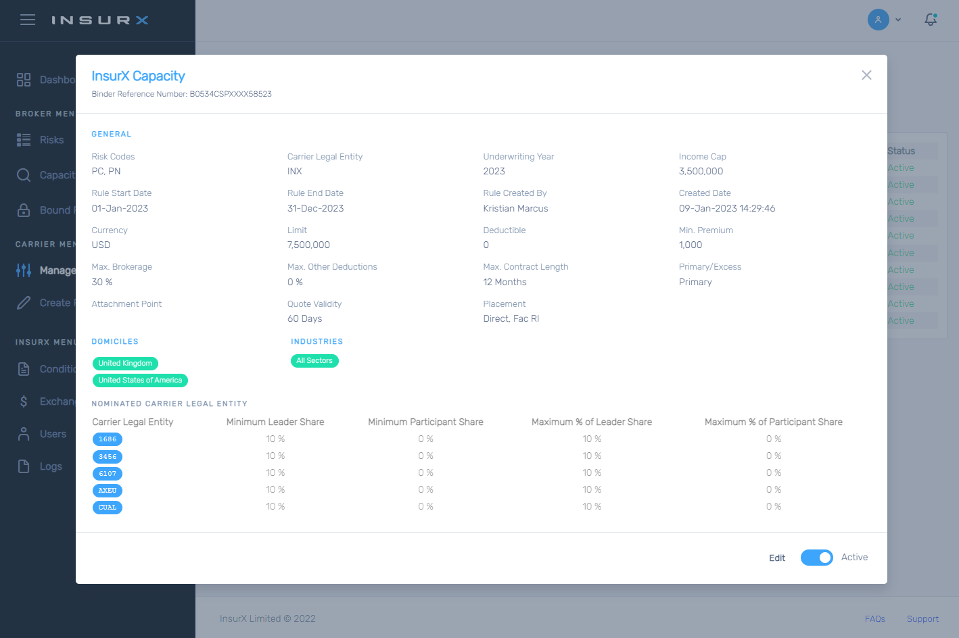This screenshot has width=959, height=638.
Task: Click the Primary/Excess value Primary
Action: click(695, 282)
